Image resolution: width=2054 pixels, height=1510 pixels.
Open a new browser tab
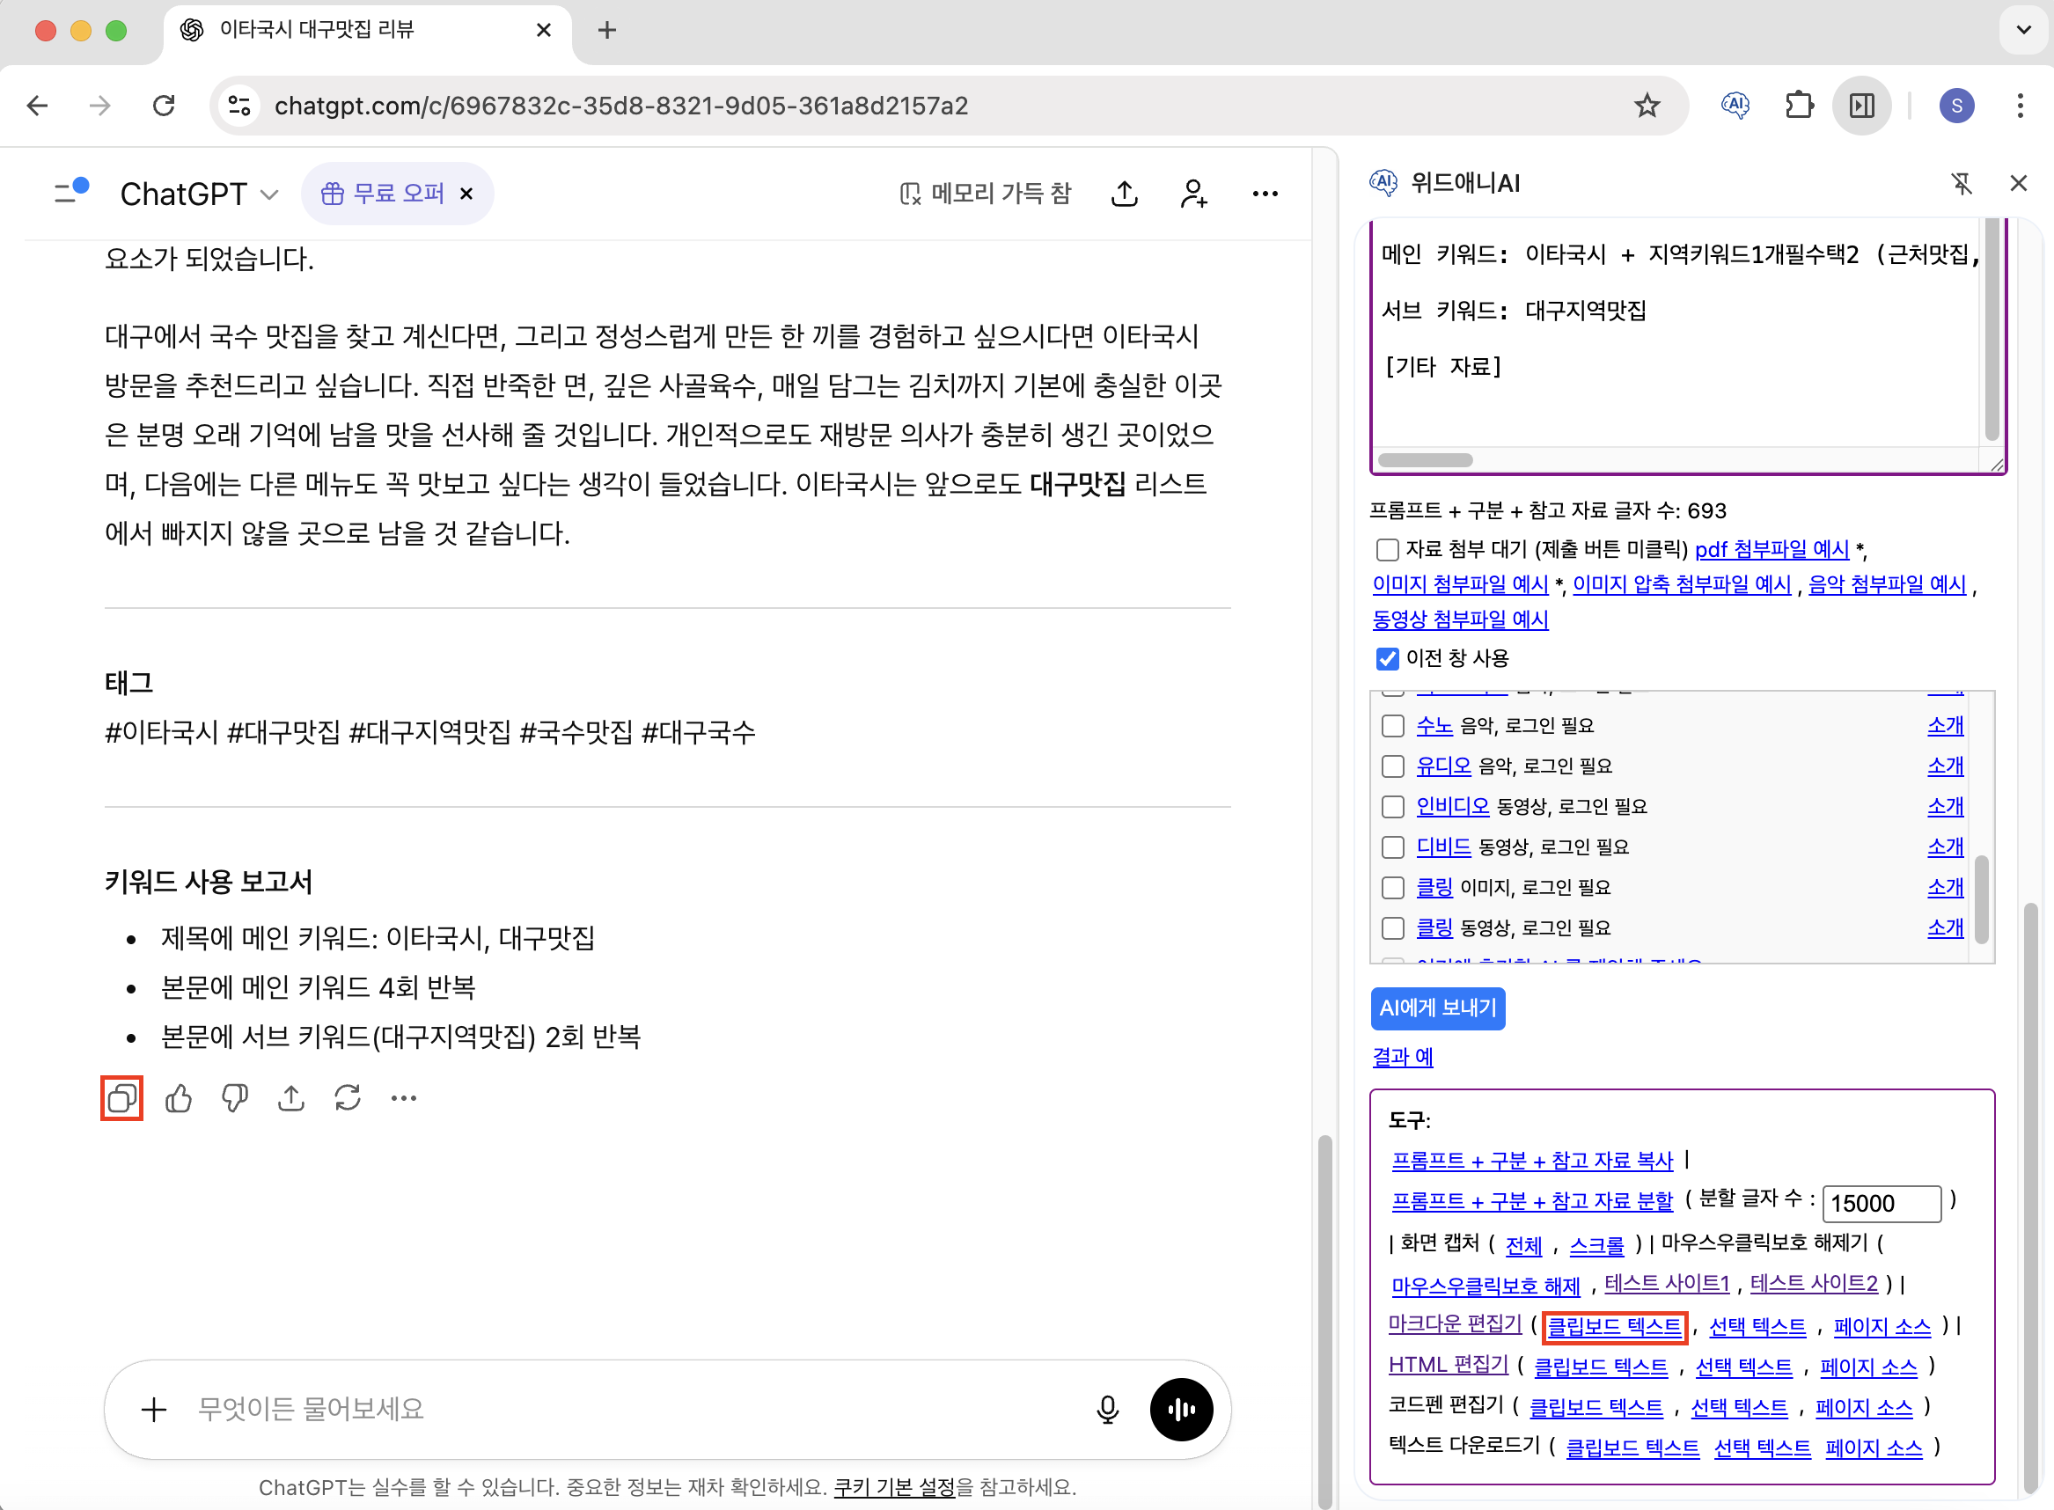pos(607,30)
